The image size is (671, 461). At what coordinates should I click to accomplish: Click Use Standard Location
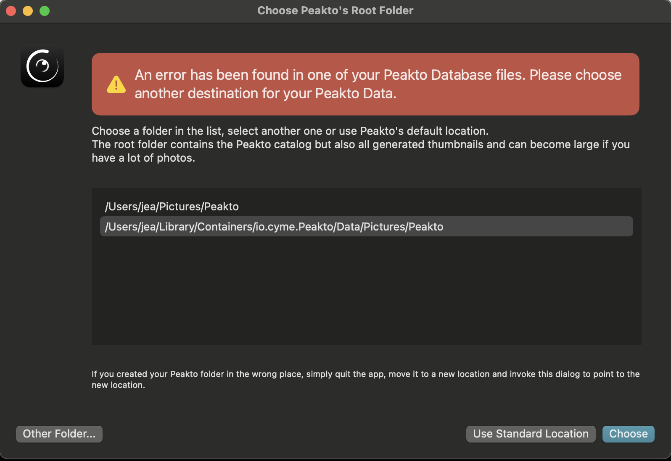tap(531, 434)
